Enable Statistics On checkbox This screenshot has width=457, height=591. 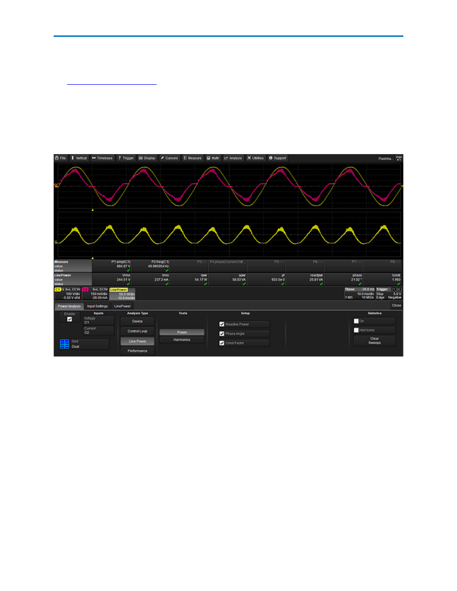(x=356, y=321)
